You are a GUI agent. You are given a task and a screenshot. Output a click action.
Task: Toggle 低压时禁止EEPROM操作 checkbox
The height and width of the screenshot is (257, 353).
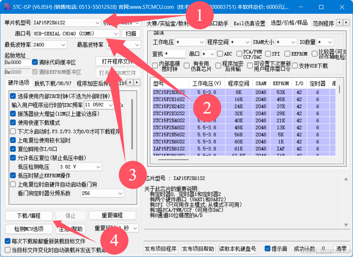click(13, 175)
